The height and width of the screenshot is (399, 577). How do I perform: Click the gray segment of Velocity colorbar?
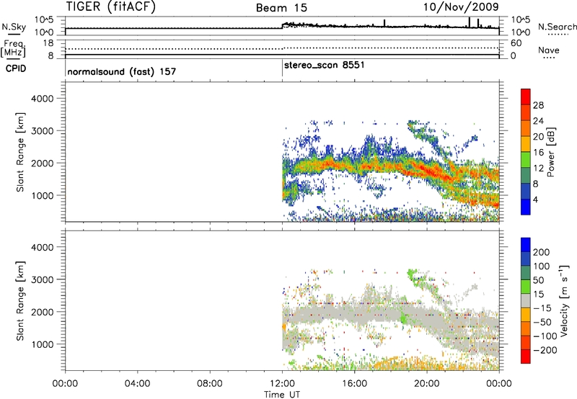[x=526, y=301]
